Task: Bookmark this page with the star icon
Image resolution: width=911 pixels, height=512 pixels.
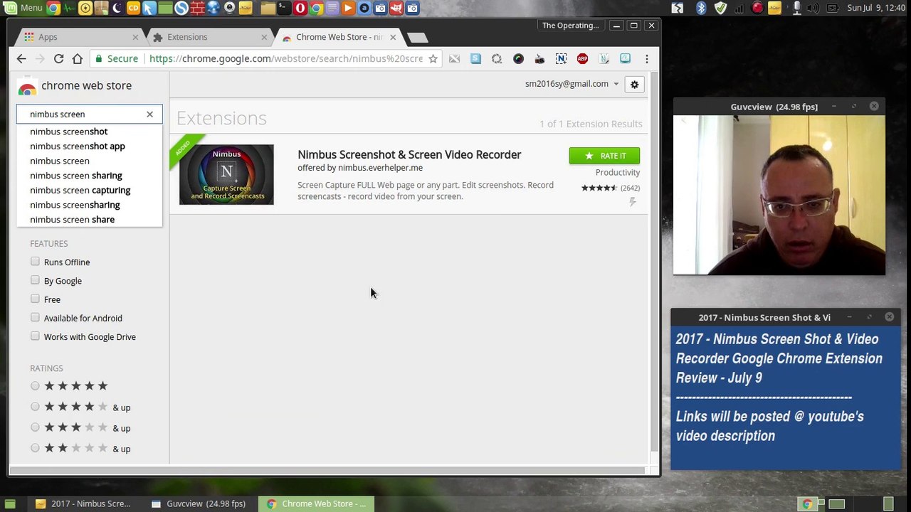Action: coord(433,59)
